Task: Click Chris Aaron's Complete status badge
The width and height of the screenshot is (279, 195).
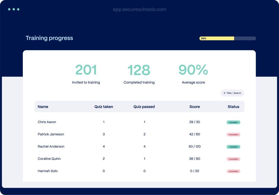Action: coord(233,122)
